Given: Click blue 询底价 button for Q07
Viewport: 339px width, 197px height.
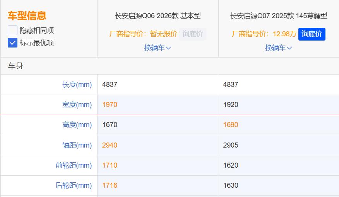Looking at the screenshot, I should pyautogui.click(x=312, y=34).
